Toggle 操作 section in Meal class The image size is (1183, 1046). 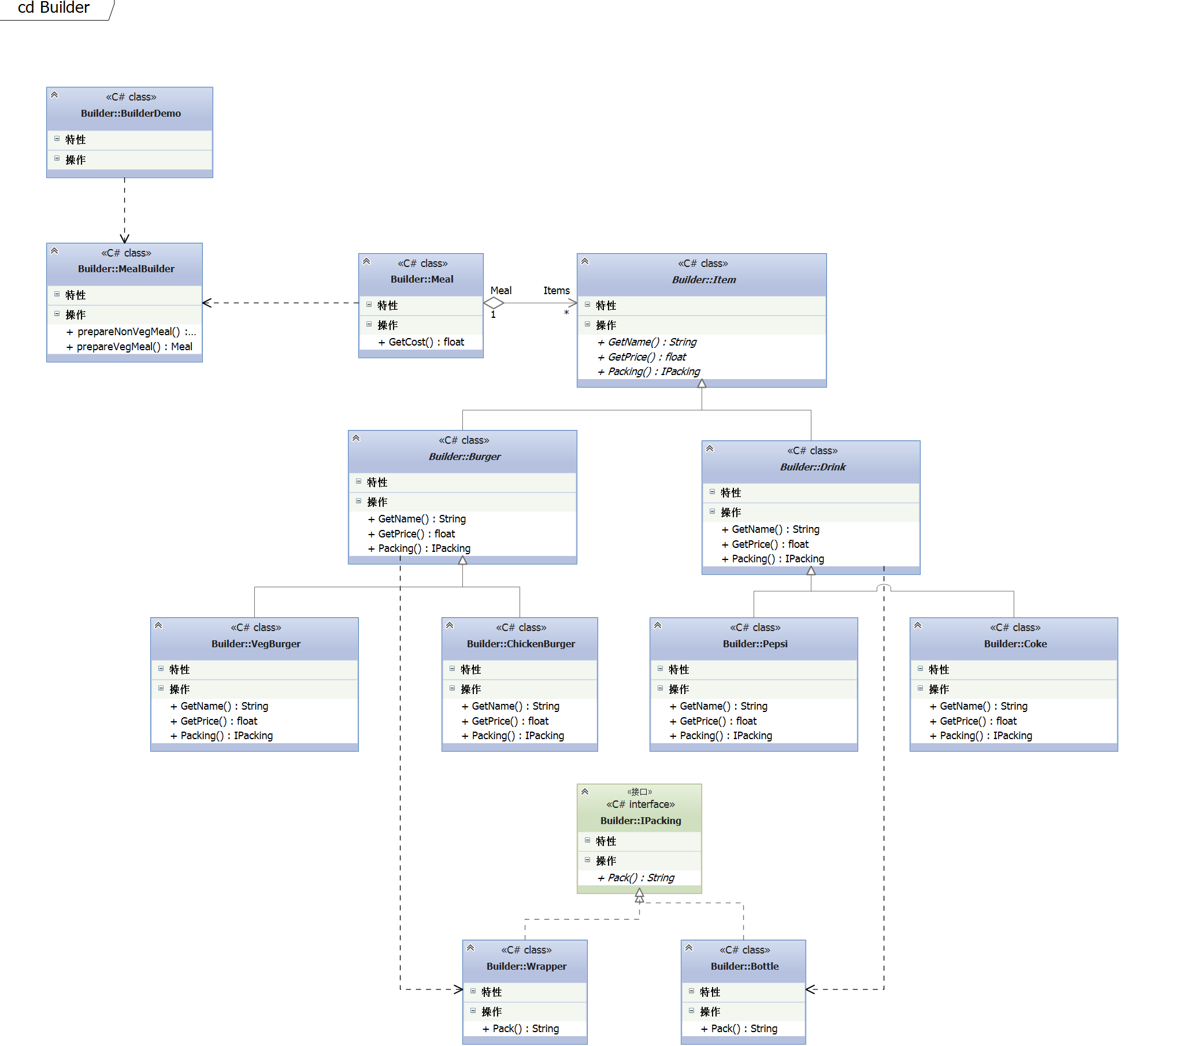pyautogui.click(x=369, y=324)
